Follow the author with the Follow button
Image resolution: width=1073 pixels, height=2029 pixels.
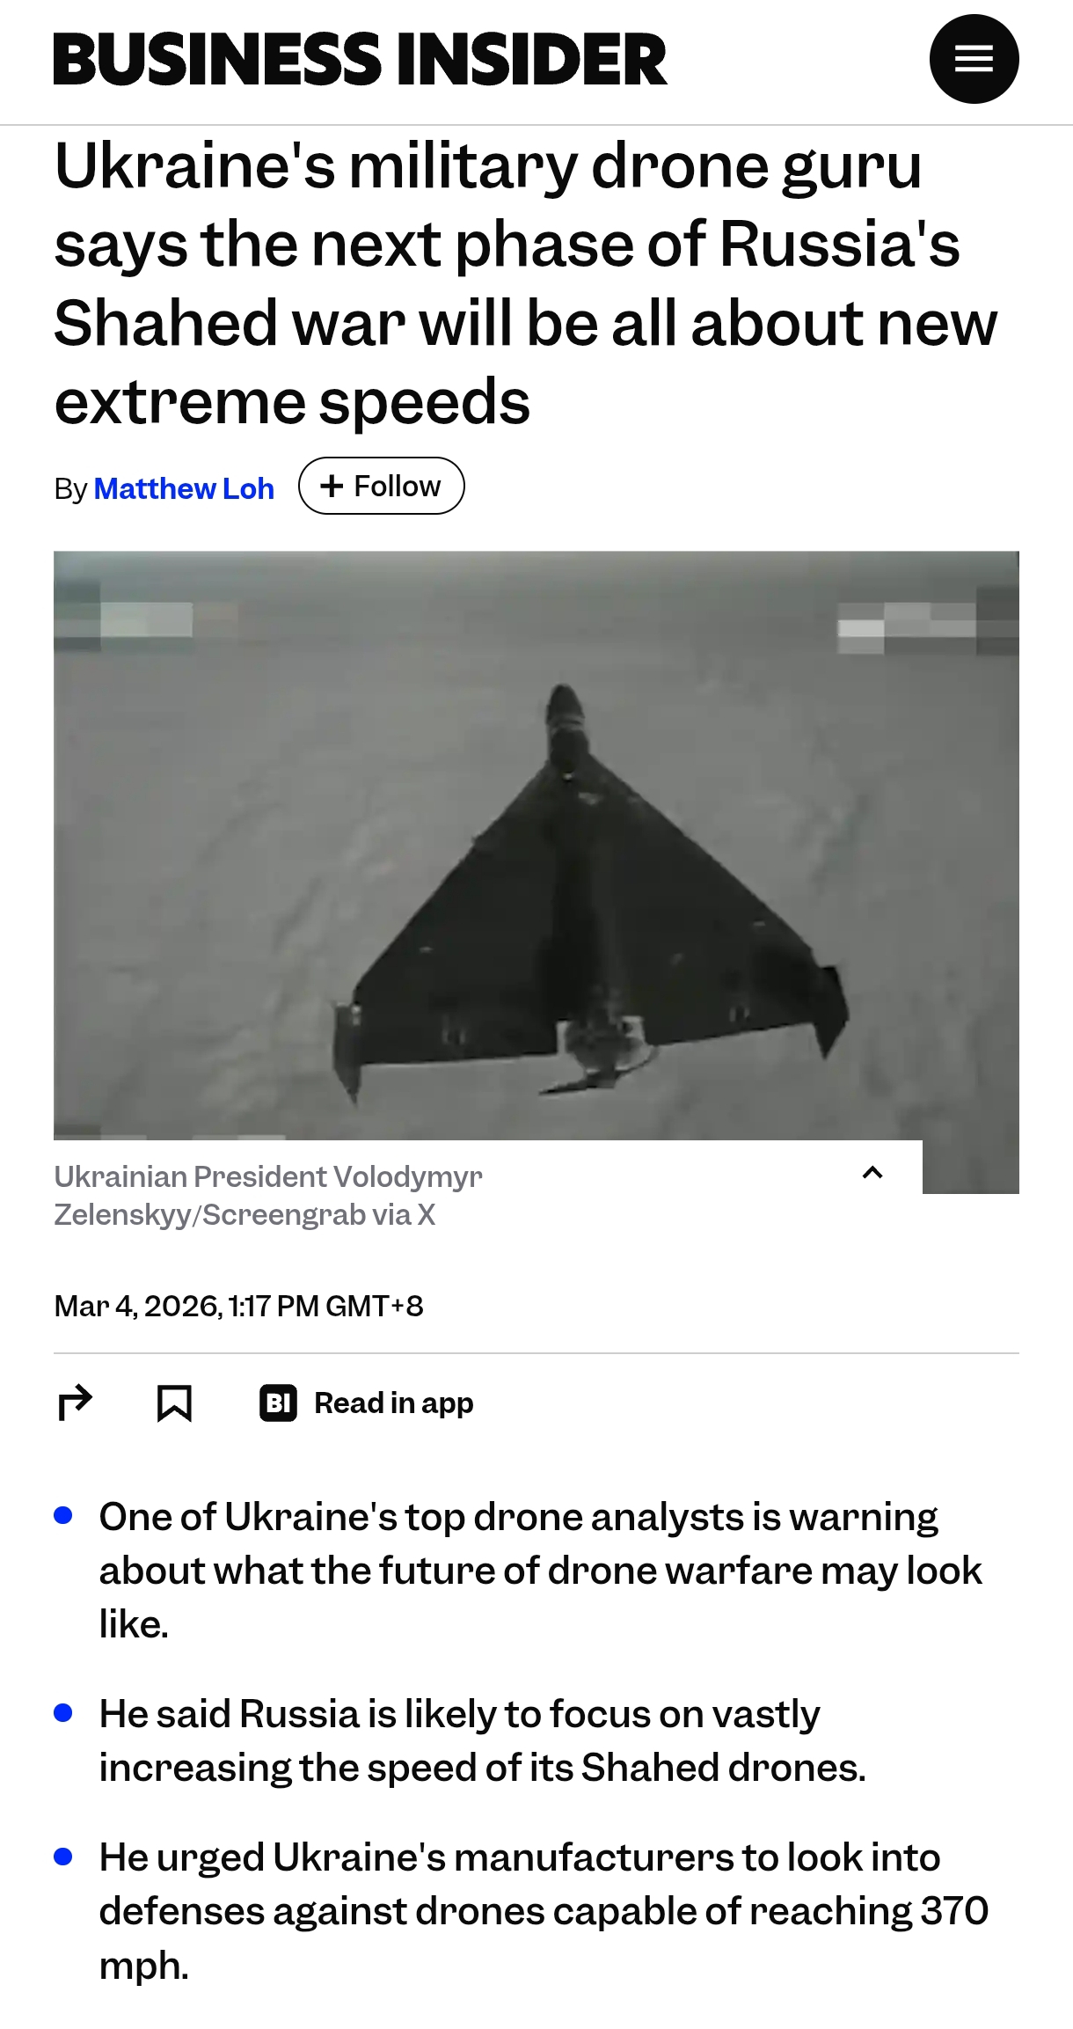381,486
